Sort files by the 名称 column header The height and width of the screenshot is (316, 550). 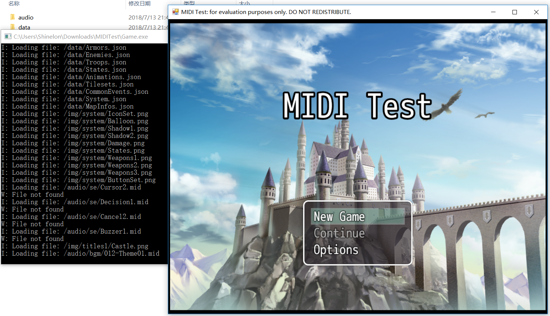click(x=14, y=3)
